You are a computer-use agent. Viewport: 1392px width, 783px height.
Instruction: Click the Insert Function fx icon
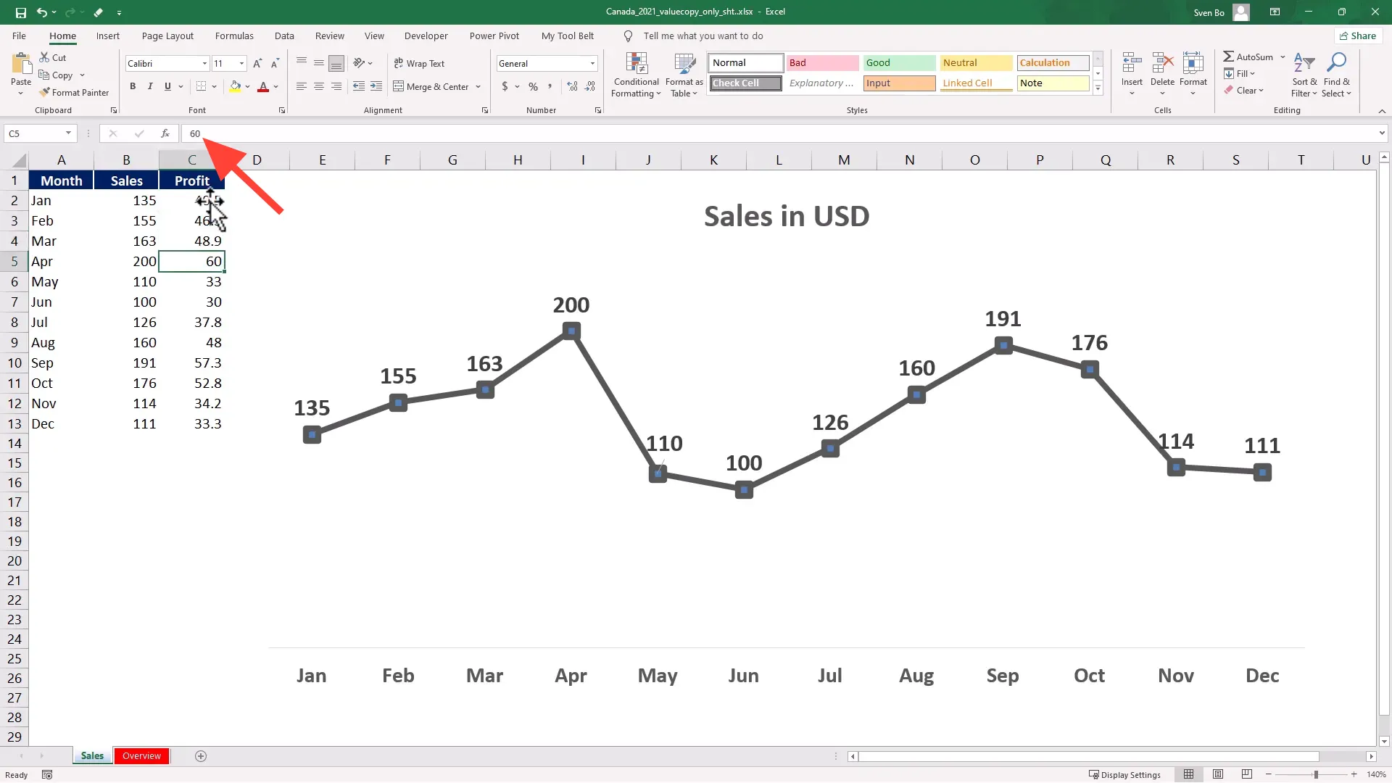tap(165, 133)
